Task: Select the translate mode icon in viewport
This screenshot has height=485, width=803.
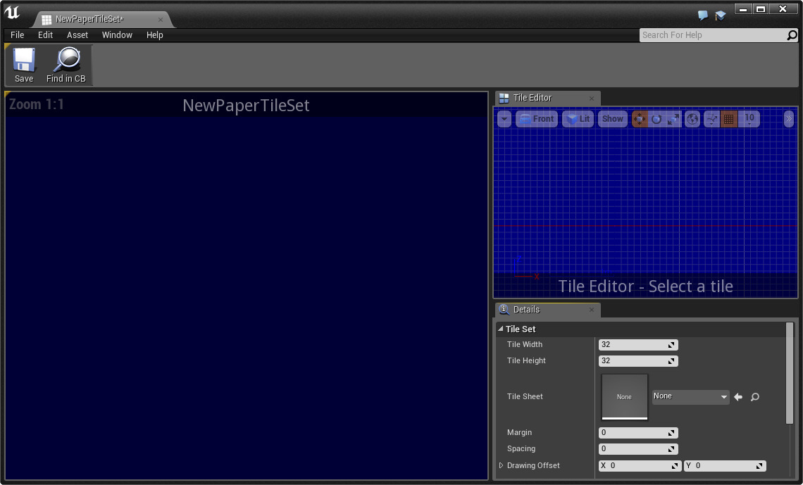Action: click(x=640, y=119)
